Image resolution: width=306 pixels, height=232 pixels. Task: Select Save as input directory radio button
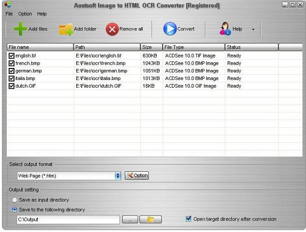coord(14,200)
